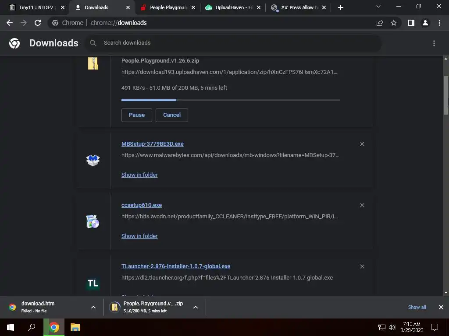Image resolution: width=449 pixels, height=336 pixels.
Task: Click the TLauncher TL icon
Action: [x=93, y=283]
